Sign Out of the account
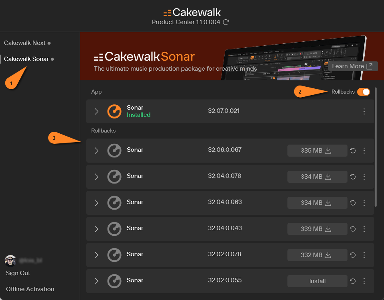Screen dimensions: 384x300 coord(18,273)
